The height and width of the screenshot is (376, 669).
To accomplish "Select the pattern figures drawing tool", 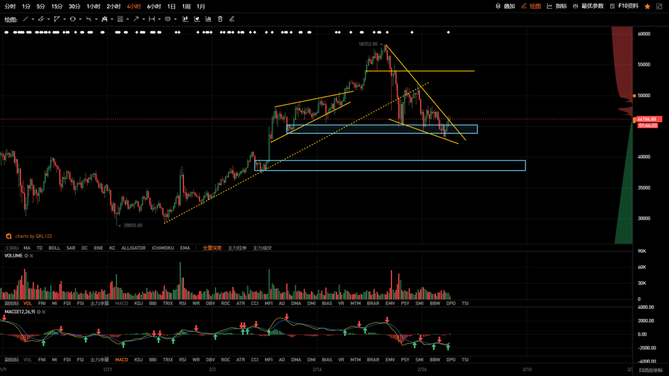I will click(x=105, y=19).
